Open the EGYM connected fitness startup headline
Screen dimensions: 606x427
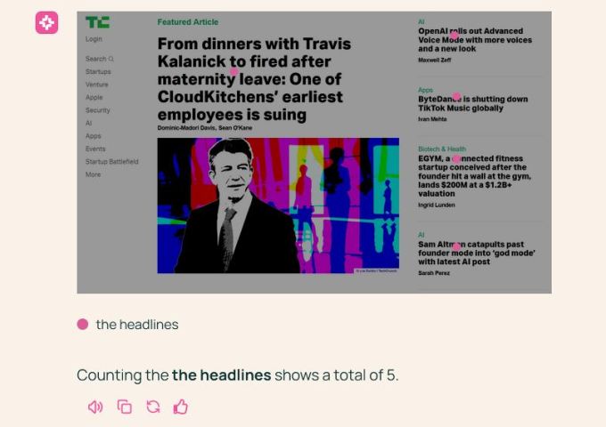coord(475,176)
